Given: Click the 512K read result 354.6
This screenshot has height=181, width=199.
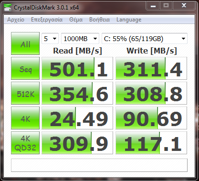Looking at the screenshot, I should [x=77, y=93].
